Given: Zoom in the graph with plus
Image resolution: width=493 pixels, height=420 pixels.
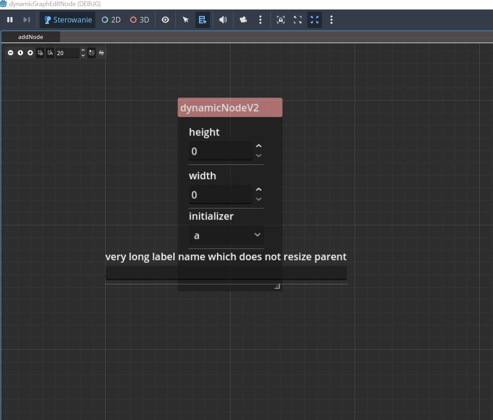Looking at the screenshot, I should tap(30, 53).
